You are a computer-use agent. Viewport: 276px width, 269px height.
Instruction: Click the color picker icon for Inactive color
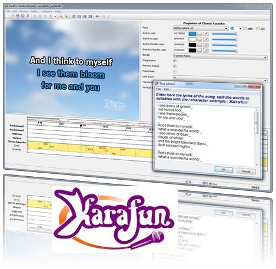point(206,39)
